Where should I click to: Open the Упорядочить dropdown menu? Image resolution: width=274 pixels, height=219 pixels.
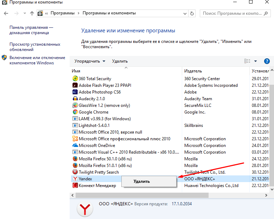coord(90,61)
